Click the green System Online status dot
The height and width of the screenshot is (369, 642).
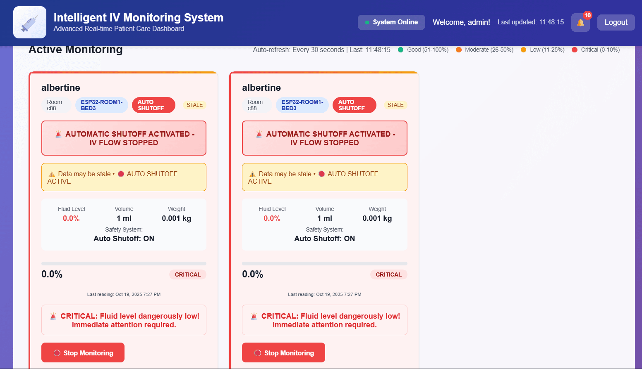click(367, 22)
